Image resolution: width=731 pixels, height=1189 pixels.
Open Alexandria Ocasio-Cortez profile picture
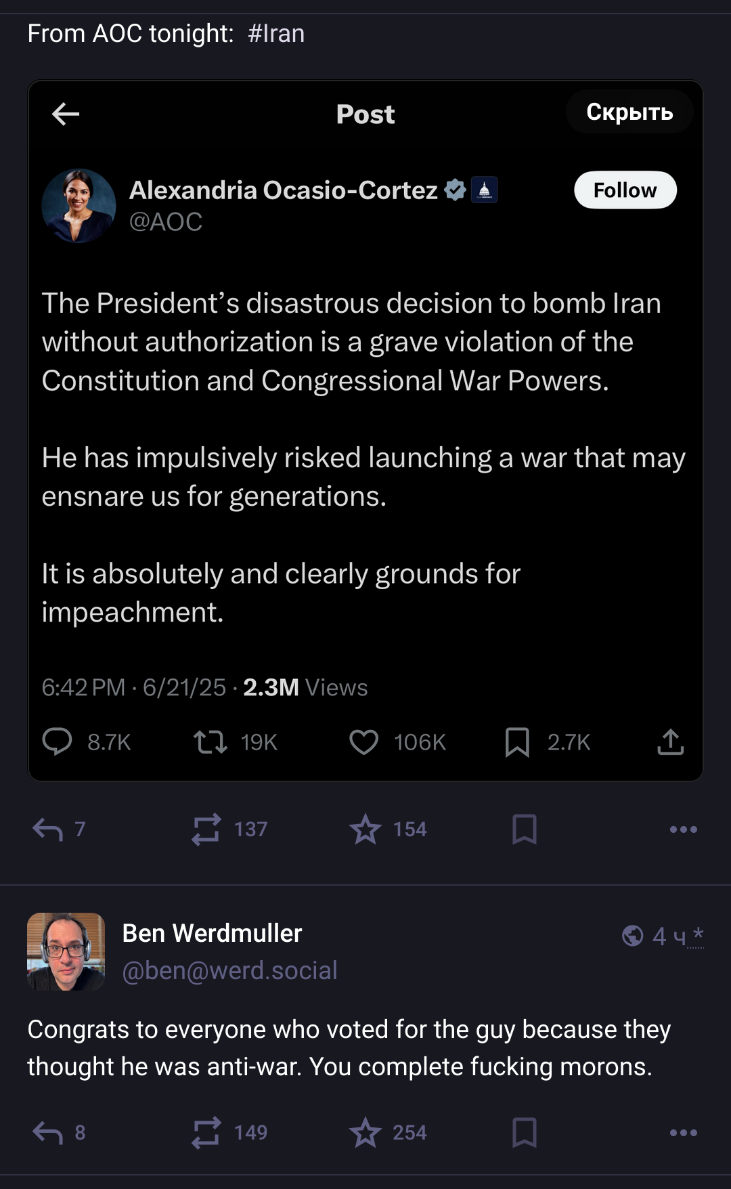(x=79, y=206)
